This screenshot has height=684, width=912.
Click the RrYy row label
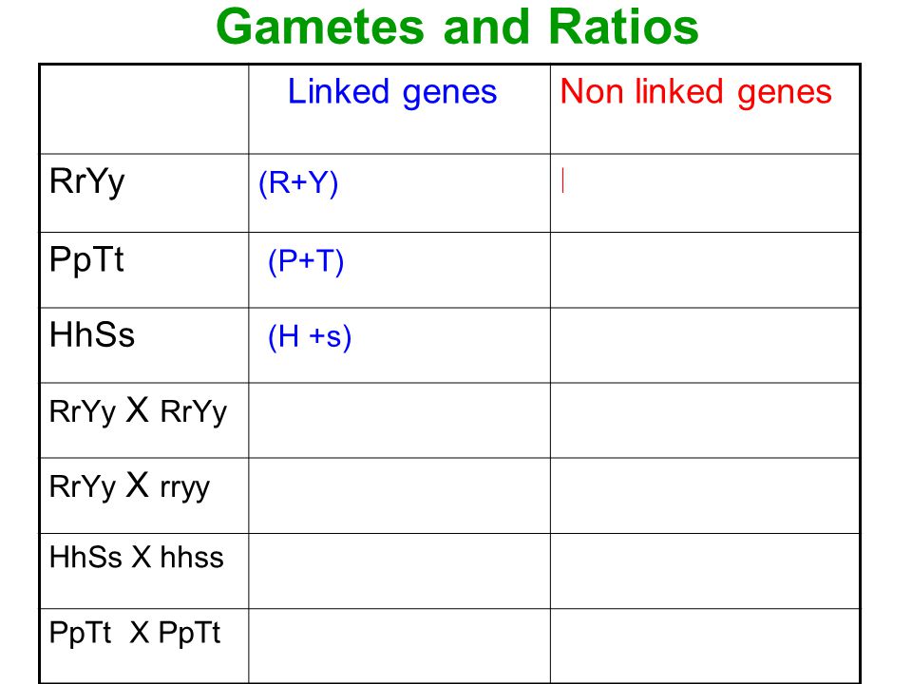(86, 181)
